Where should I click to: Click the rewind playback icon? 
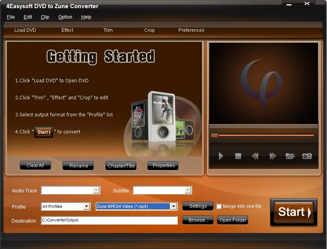(255, 156)
